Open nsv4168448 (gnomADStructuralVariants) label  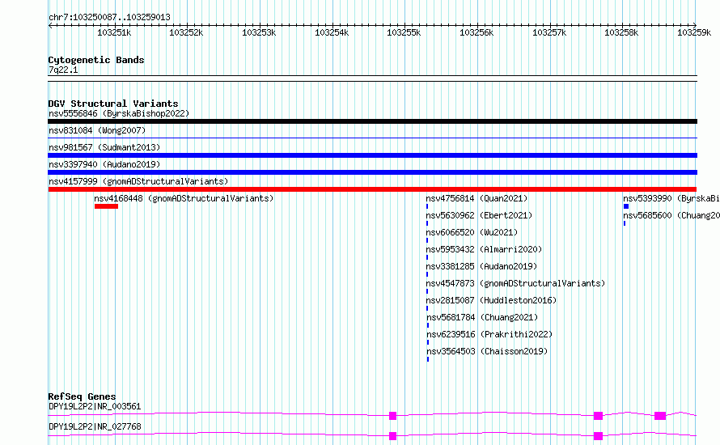[x=184, y=198]
